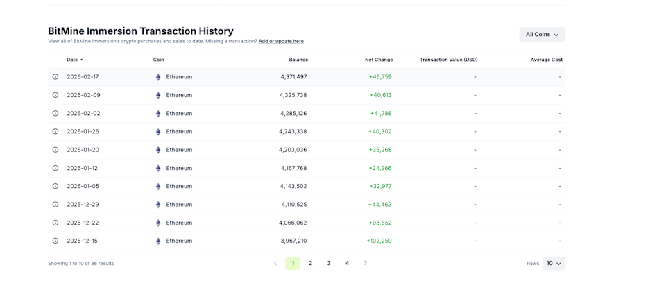The image size is (666, 281).
Task: Open info icon beside 2026-01-26 transaction
Action: click(55, 132)
